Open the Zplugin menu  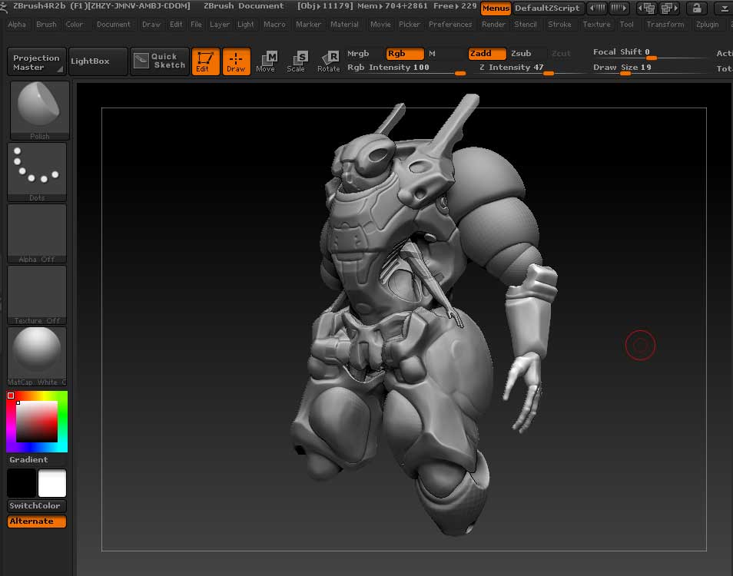[707, 25]
